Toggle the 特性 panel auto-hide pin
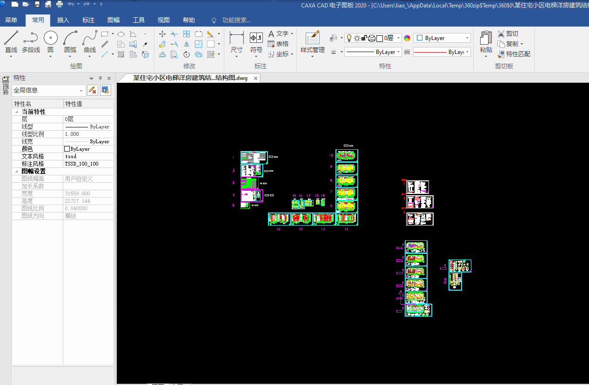Viewport: 589px width, 385px height. tap(100, 78)
